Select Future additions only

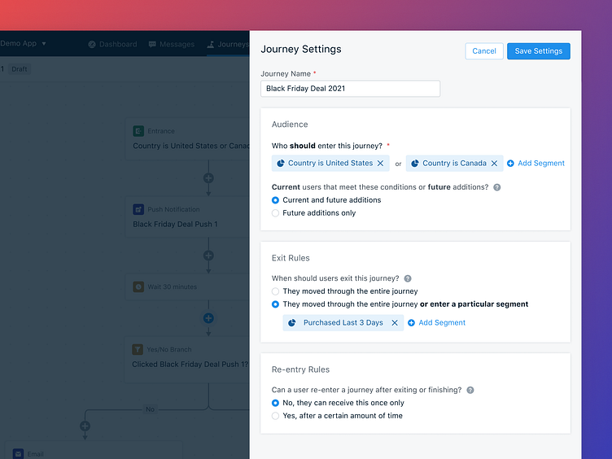coord(275,213)
